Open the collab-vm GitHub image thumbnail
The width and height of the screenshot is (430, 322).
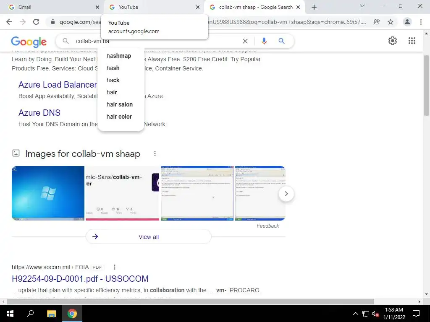pyautogui.click(x=122, y=193)
